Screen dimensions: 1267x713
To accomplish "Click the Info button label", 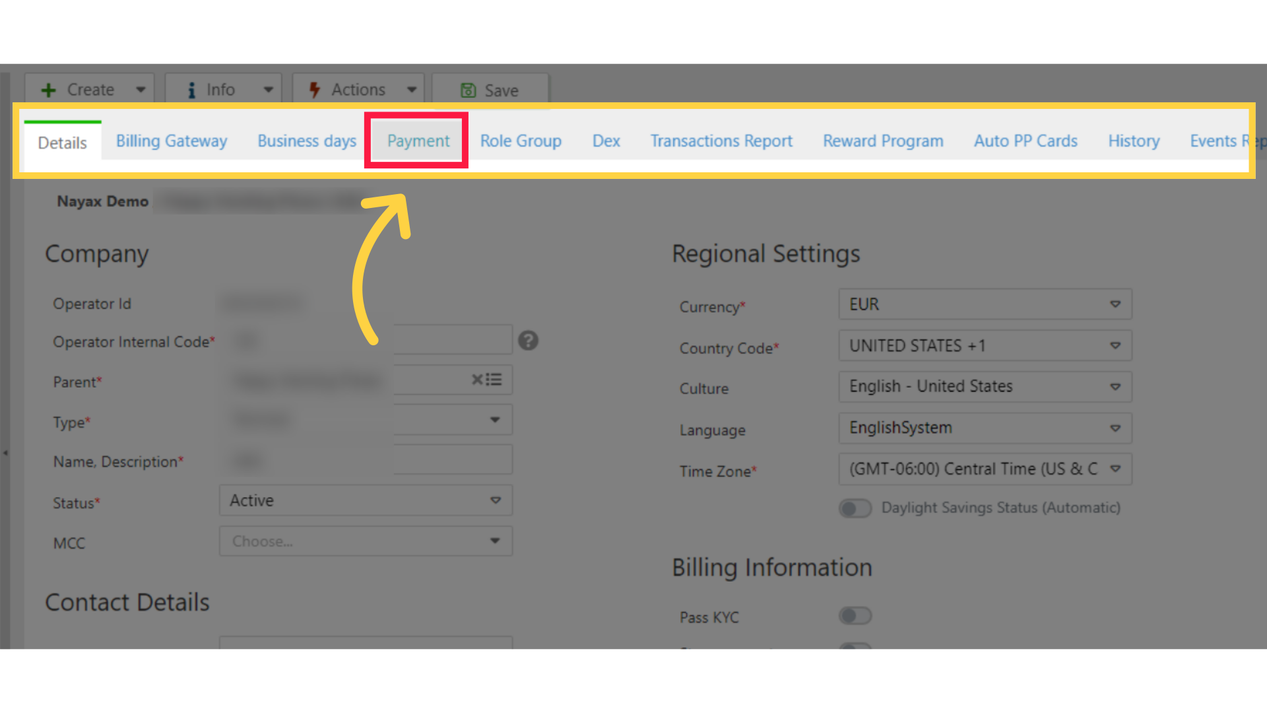I will (x=220, y=90).
